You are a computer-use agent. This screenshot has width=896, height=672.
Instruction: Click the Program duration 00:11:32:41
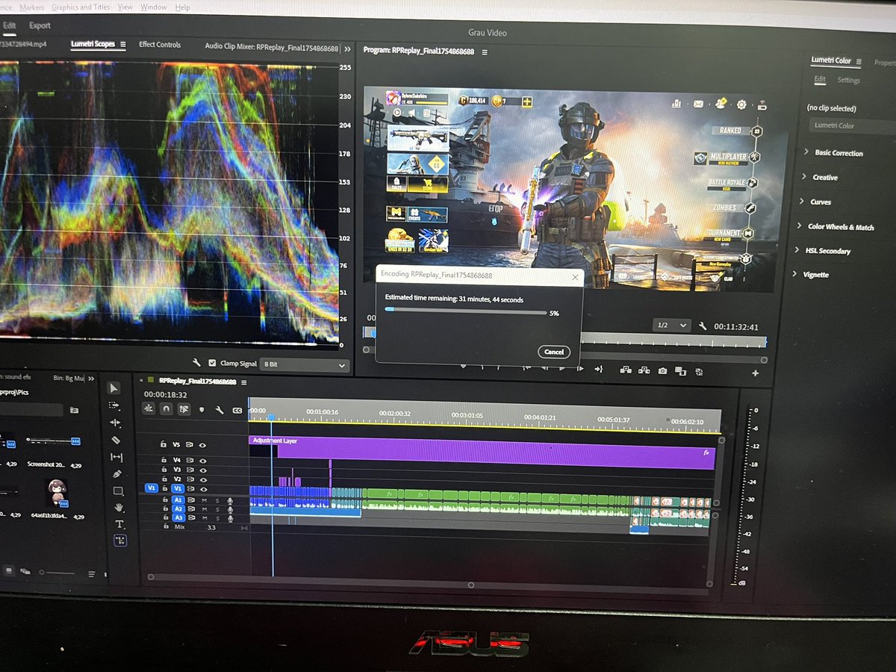[x=735, y=326]
